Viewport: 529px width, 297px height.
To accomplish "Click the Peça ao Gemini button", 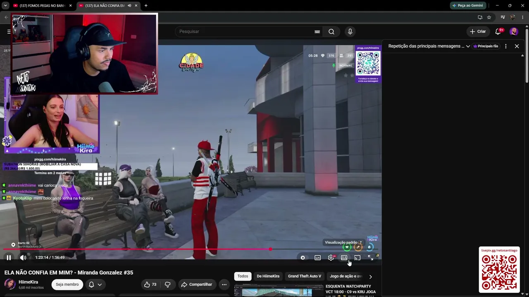I will [x=468, y=6].
